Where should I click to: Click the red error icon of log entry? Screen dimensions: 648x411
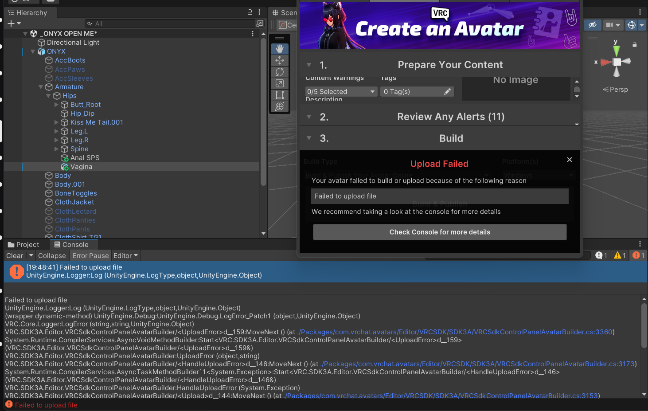click(x=16, y=271)
